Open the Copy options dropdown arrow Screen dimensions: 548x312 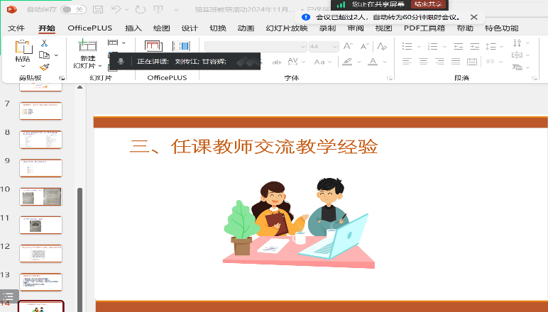coord(55,55)
